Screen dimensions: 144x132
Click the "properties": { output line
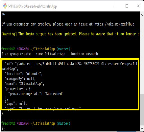[x=17, y=89]
